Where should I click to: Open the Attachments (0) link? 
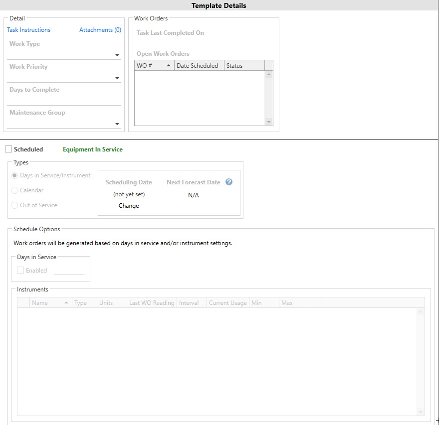tap(100, 29)
